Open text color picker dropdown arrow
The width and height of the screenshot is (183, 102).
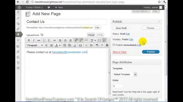point(60,45)
